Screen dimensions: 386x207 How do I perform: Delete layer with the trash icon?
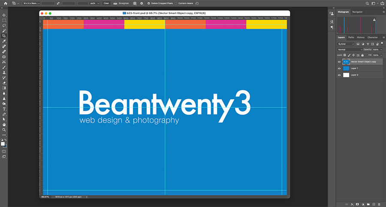pyautogui.click(x=379, y=204)
